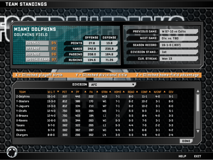213x160 pixels.
Task: Sort standings by the ROAD column header
Action: click(131, 92)
